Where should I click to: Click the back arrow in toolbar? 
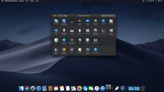(60, 16)
